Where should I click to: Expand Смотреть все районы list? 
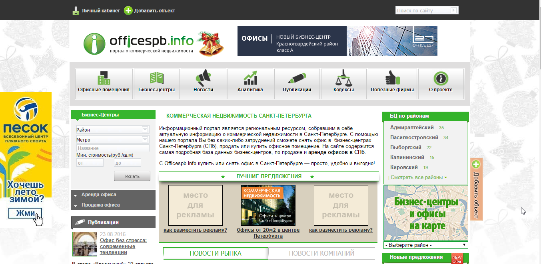click(419, 177)
